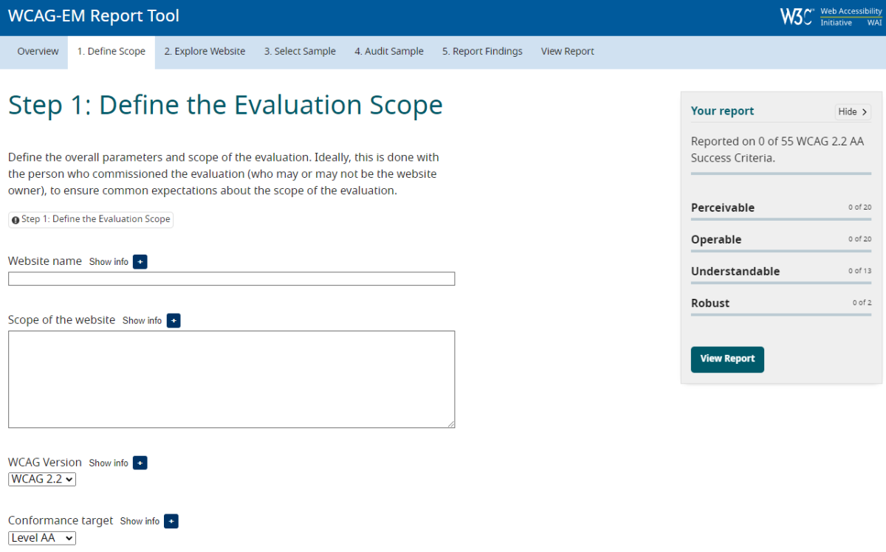The height and width of the screenshot is (552, 886).
Task: Click the View Report tab in navigation
Action: [x=567, y=52]
